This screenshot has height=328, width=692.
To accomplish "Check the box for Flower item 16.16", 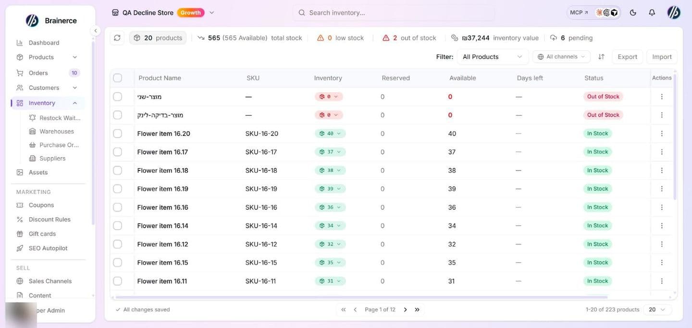I will (x=117, y=207).
